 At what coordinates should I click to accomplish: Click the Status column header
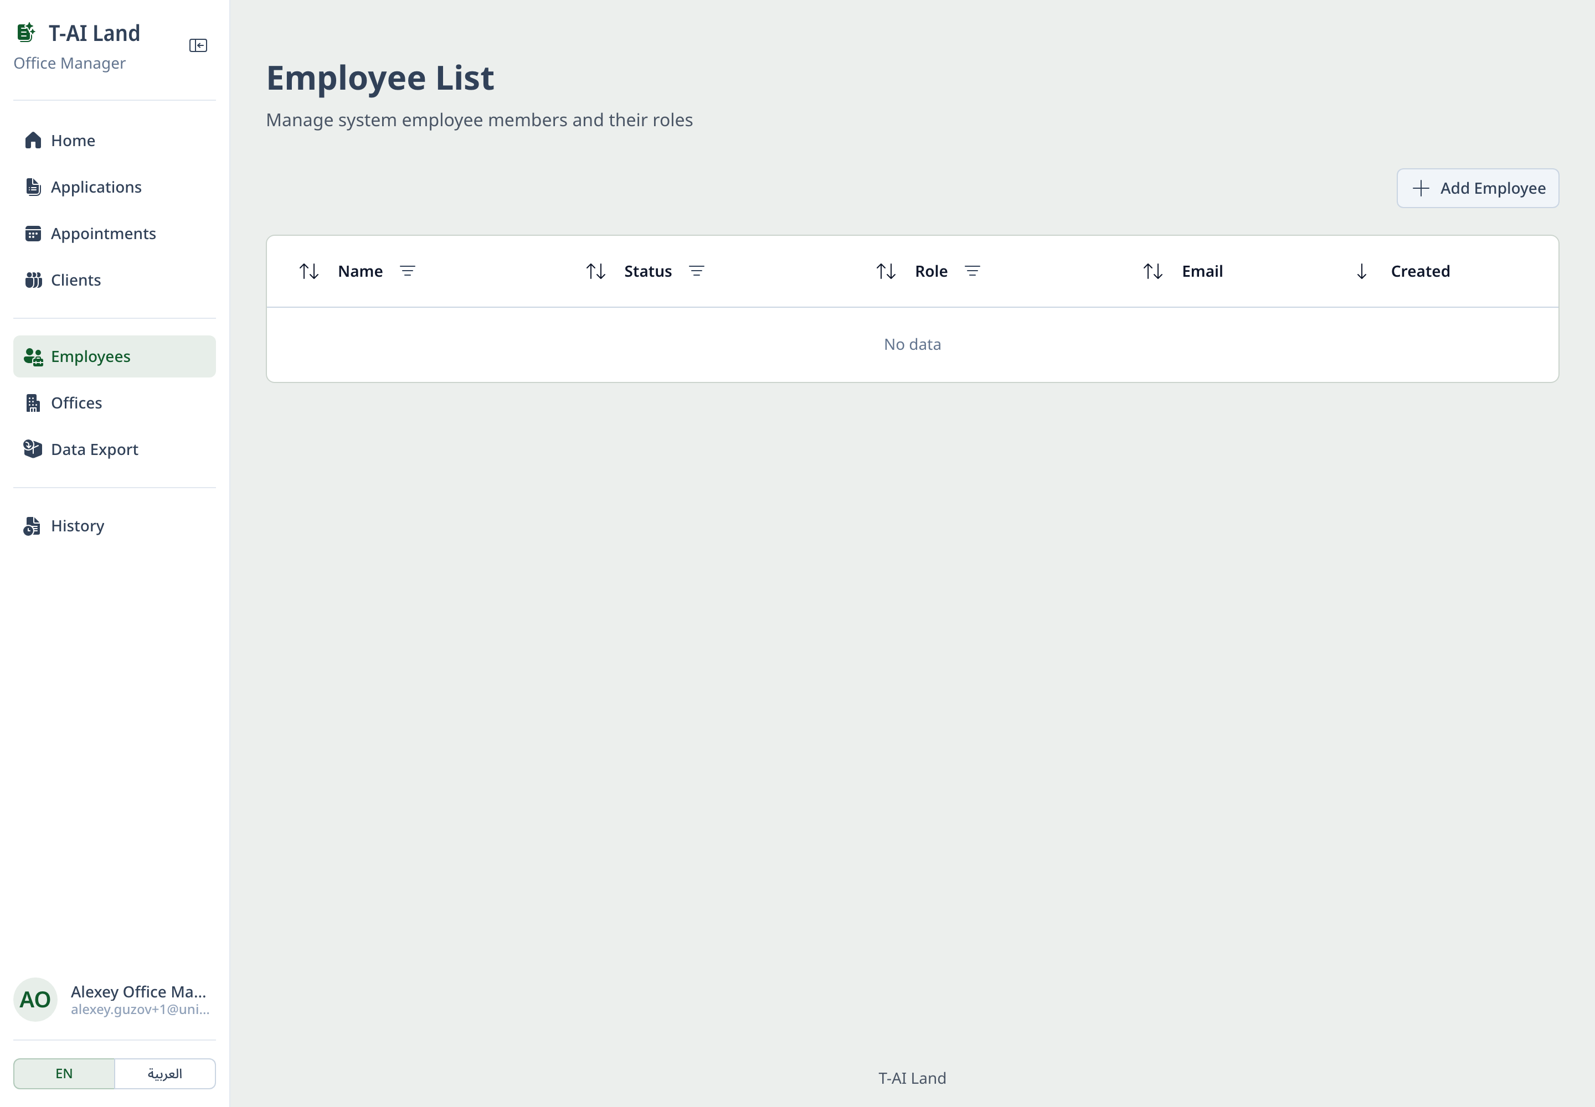point(647,271)
